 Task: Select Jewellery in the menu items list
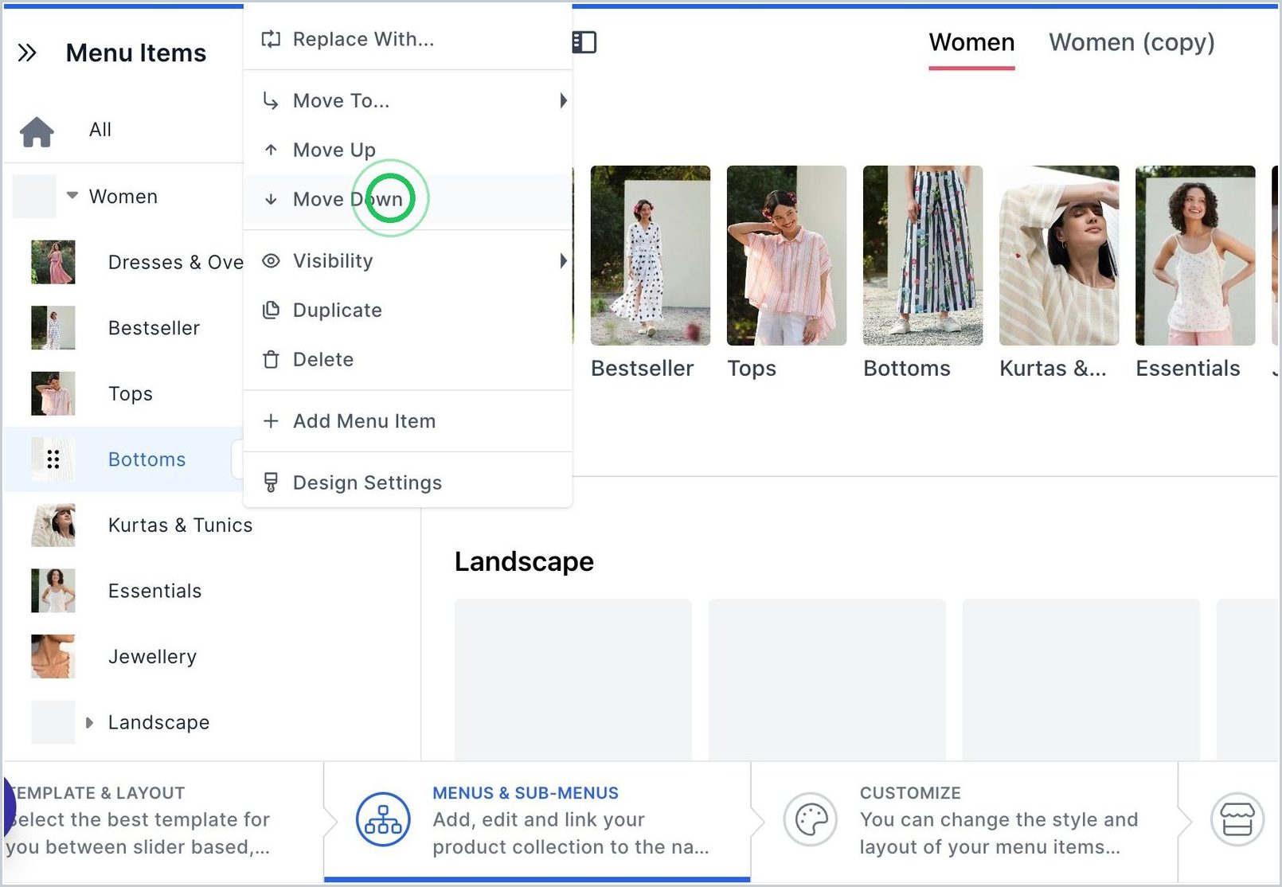[x=152, y=657]
